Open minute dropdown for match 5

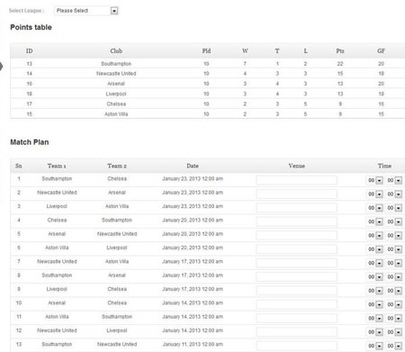coord(394,236)
